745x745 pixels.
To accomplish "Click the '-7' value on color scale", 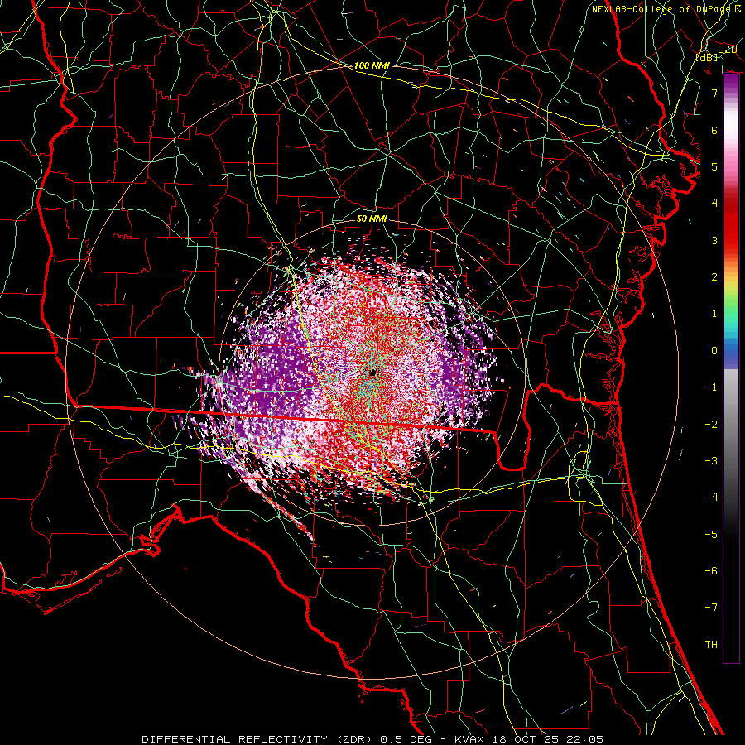I will coord(711,608).
